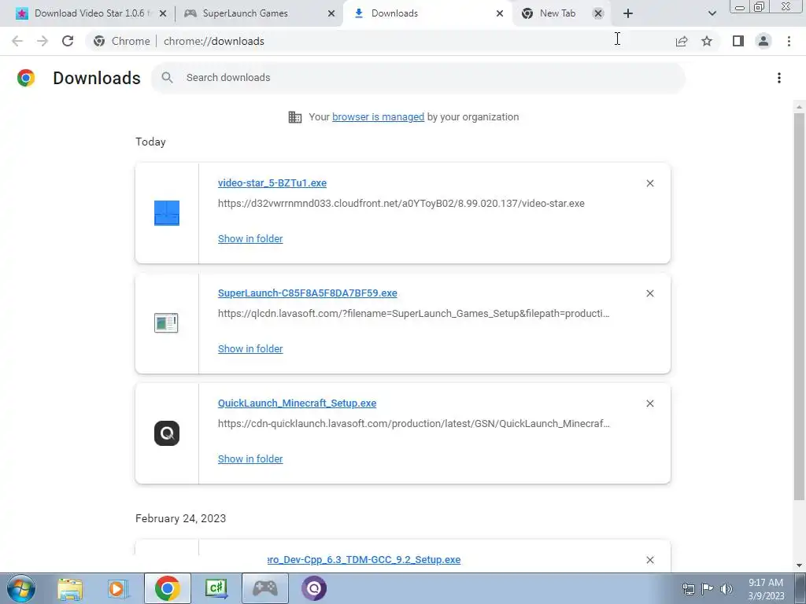Click the taskbar clock showing 9:17 AM
The width and height of the screenshot is (806, 604).
766,589
